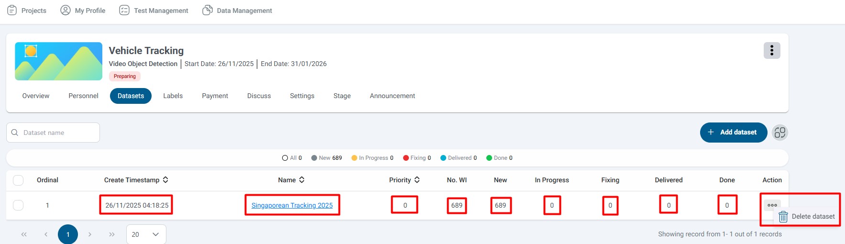The width and height of the screenshot is (845, 244).
Task: Sort by Create Timestamp column arrows
Action: click(x=165, y=180)
